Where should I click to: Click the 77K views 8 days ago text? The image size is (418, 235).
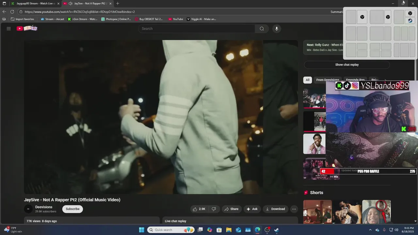coord(41,221)
